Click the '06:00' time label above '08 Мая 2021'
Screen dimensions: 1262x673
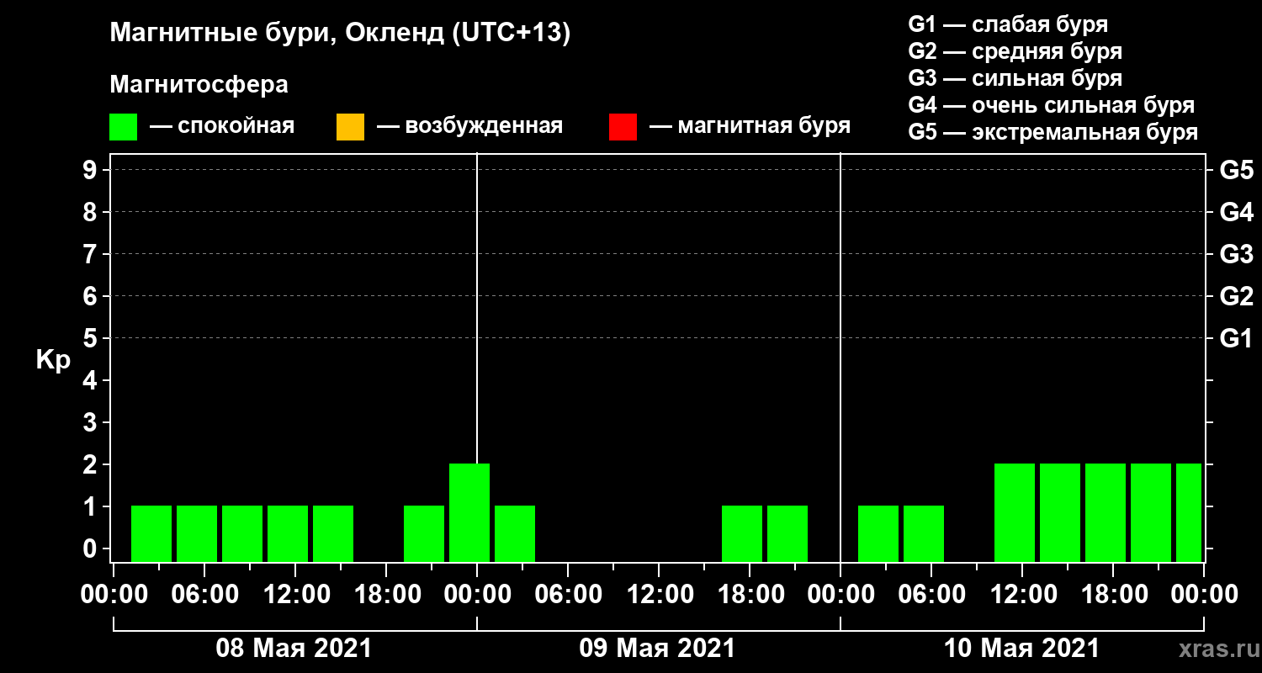point(204,595)
